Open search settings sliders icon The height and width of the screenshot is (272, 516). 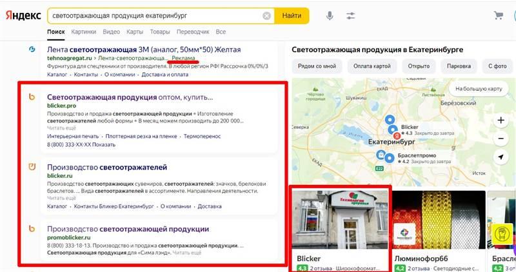pyautogui.click(x=350, y=15)
